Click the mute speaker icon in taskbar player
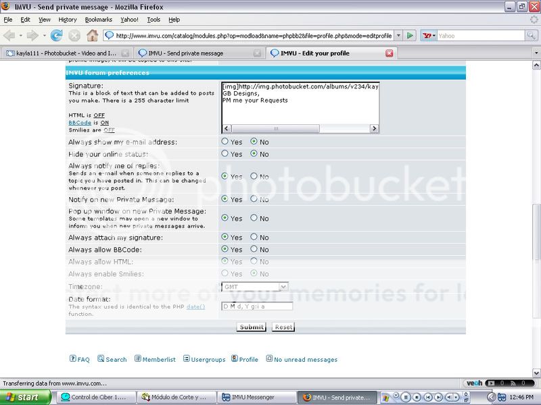 tap(450, 397)
